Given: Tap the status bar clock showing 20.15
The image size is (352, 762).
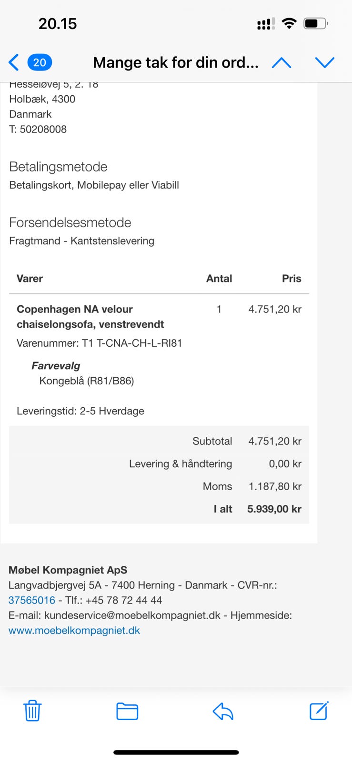Looking at the screenshot, I should [x=58, y=23].
